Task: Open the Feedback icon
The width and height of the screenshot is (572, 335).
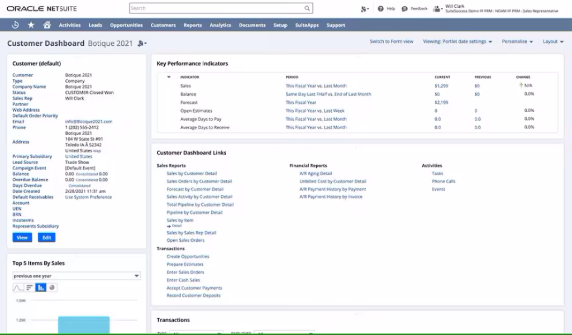Action: pyautogui.click(x=404, y=8)
